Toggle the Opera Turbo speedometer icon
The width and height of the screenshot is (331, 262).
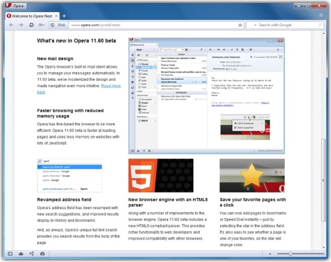click(x=42, y=254)
